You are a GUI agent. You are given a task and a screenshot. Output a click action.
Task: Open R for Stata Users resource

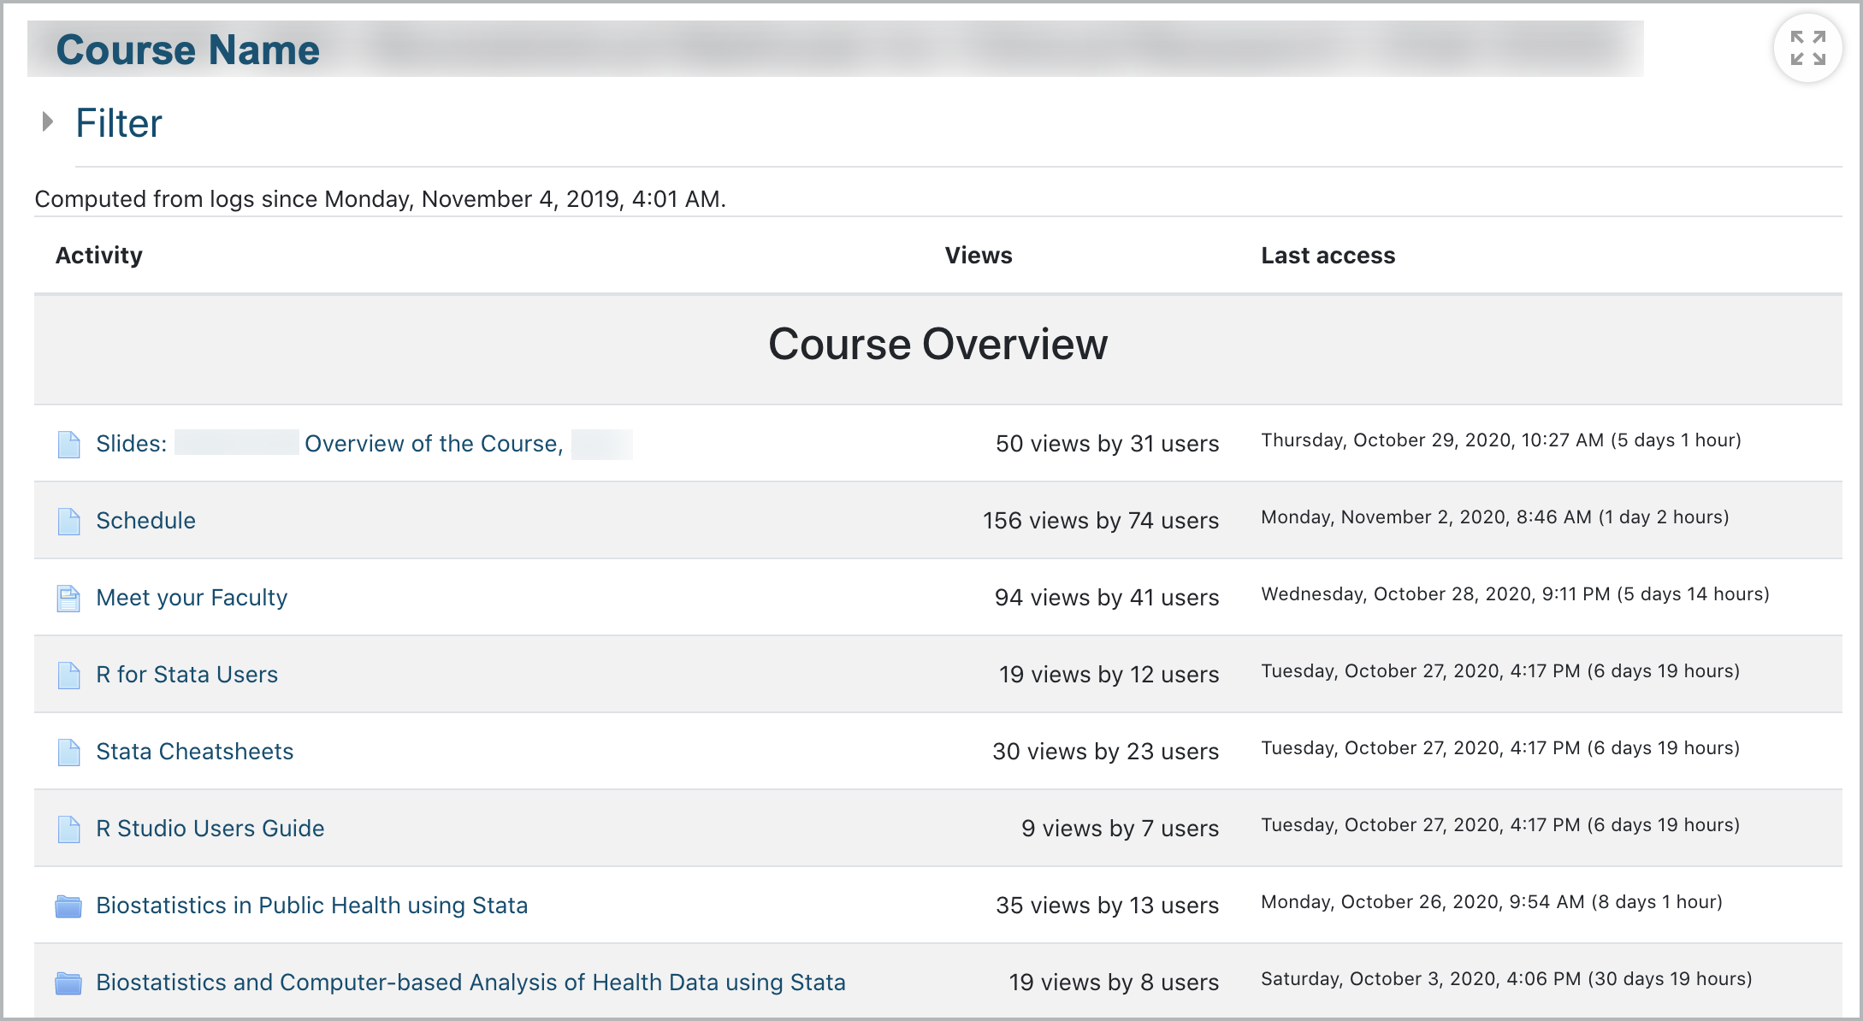point(186,675)
